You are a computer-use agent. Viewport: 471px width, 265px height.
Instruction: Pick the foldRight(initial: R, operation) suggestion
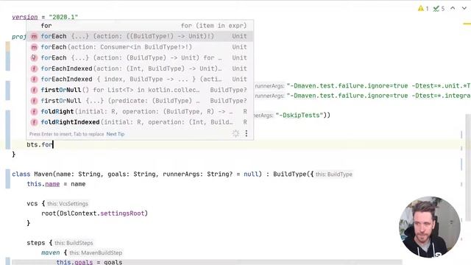140,111
